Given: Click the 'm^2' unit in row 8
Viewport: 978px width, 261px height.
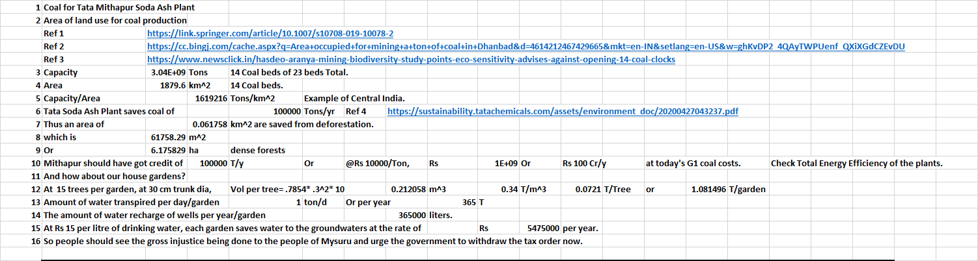Looking at the screenshot, I should coord(198,137).
